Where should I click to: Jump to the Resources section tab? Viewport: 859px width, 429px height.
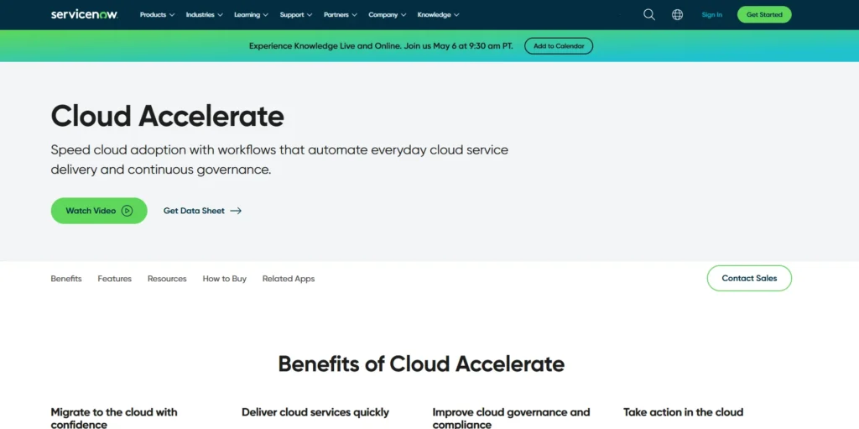coord(167,279)
